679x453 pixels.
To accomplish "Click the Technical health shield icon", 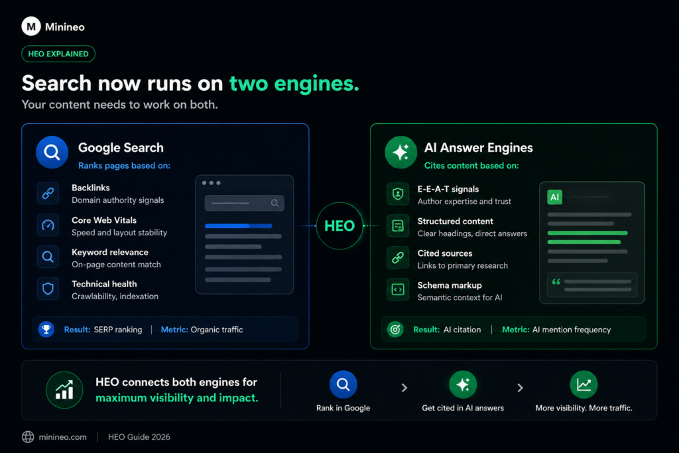I will (x=48, y=289).
